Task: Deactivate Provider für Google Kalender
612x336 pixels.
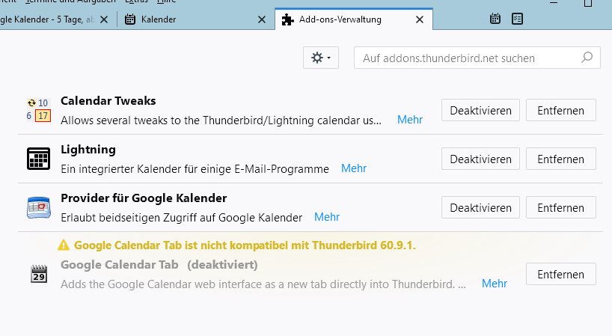Action: point(480,207)
